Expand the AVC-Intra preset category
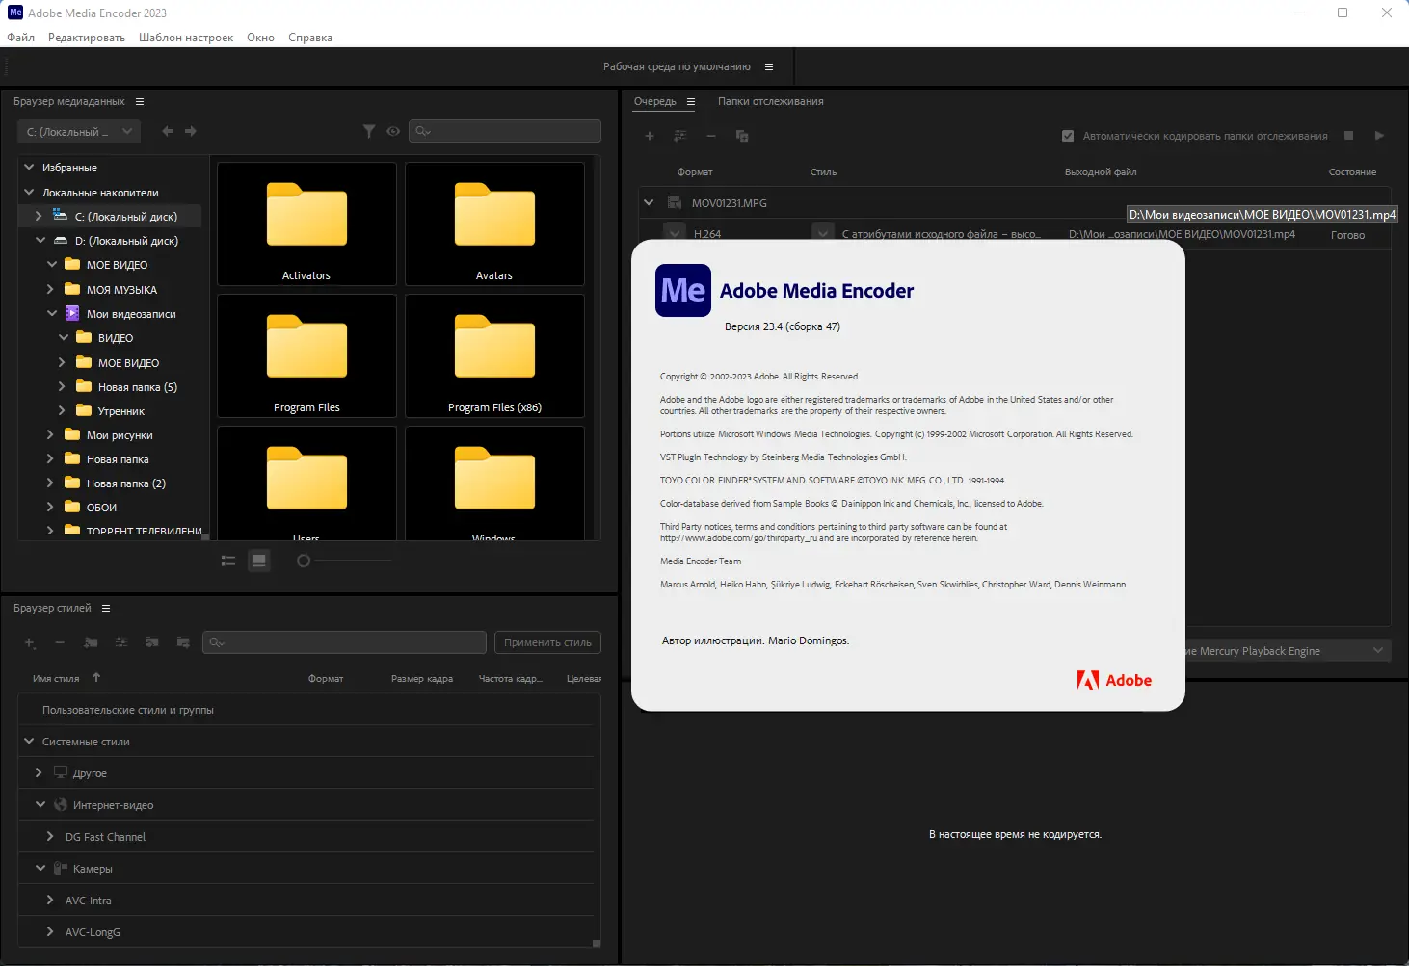 click(x=49, y=900)
